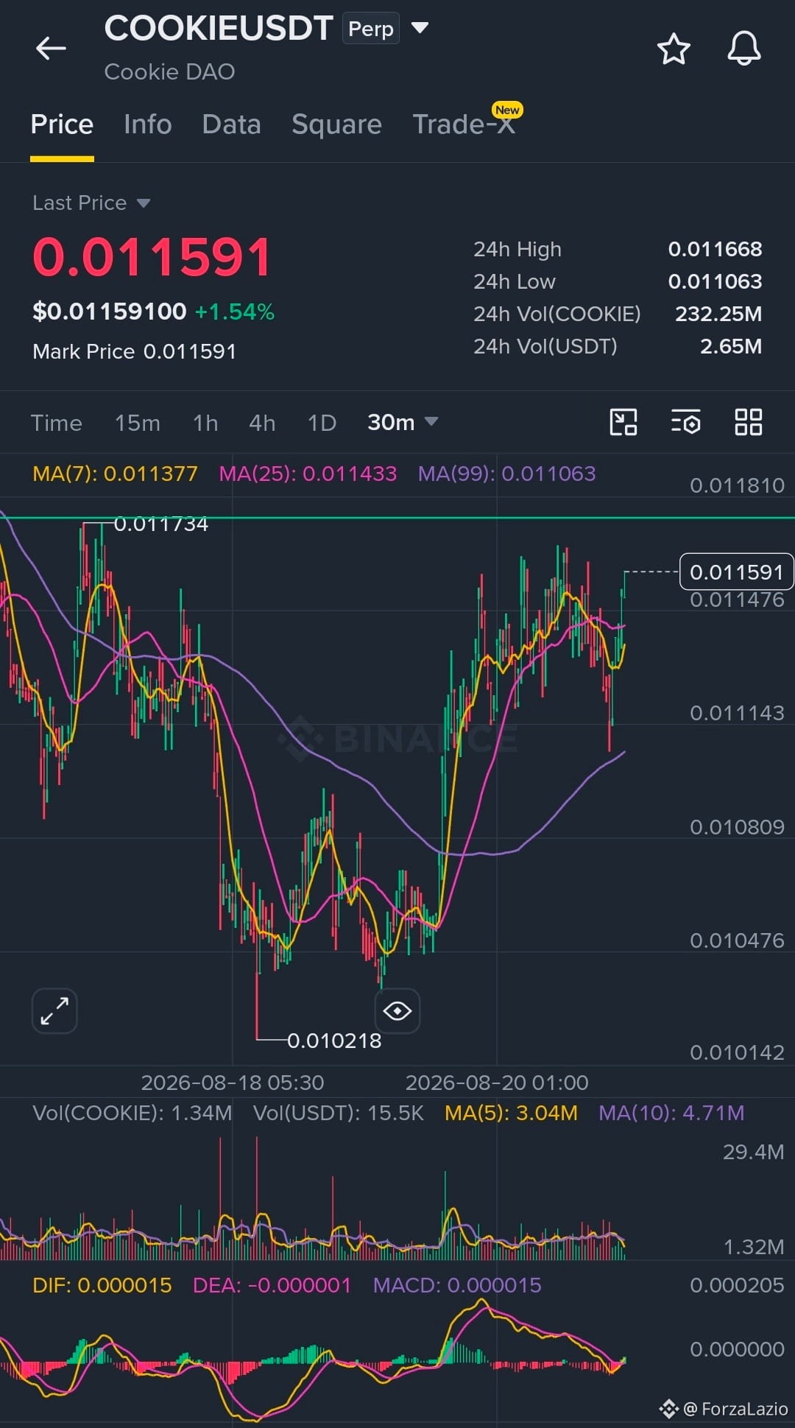
Task: Tap the Vol(USDT): 15.5K label
Action: point(339,1113)
